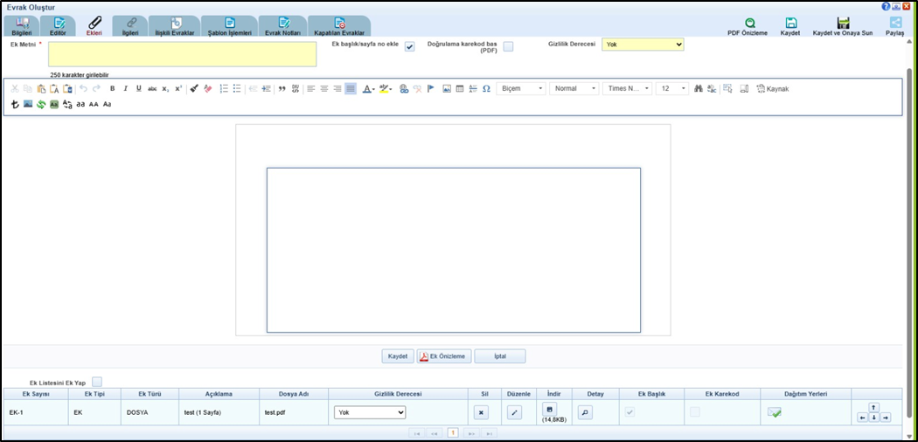This screenshot has width=918, height=442.
Task: Apply subscript formatting
Action: point(166,88)
